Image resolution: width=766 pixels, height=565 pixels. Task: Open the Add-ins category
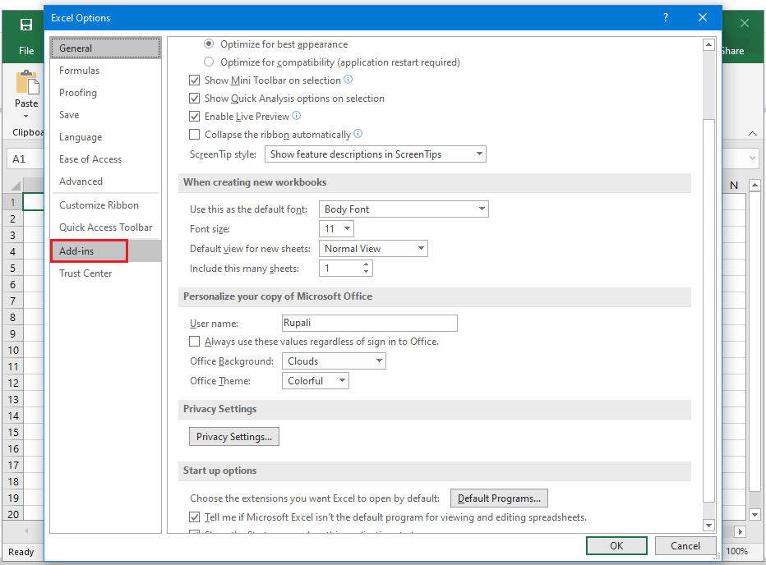point(105,251)
